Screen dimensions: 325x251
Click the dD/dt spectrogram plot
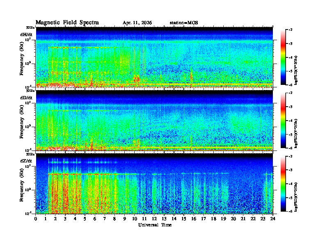(154, 121)
